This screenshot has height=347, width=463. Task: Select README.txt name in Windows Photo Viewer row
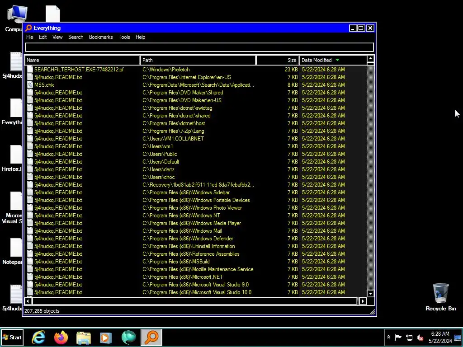(x=58, y=208)
